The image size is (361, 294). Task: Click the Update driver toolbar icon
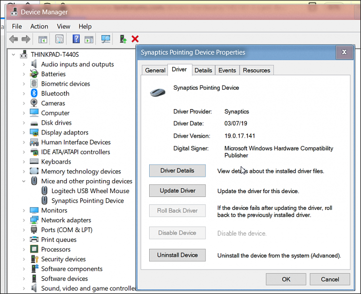[123, 39]
